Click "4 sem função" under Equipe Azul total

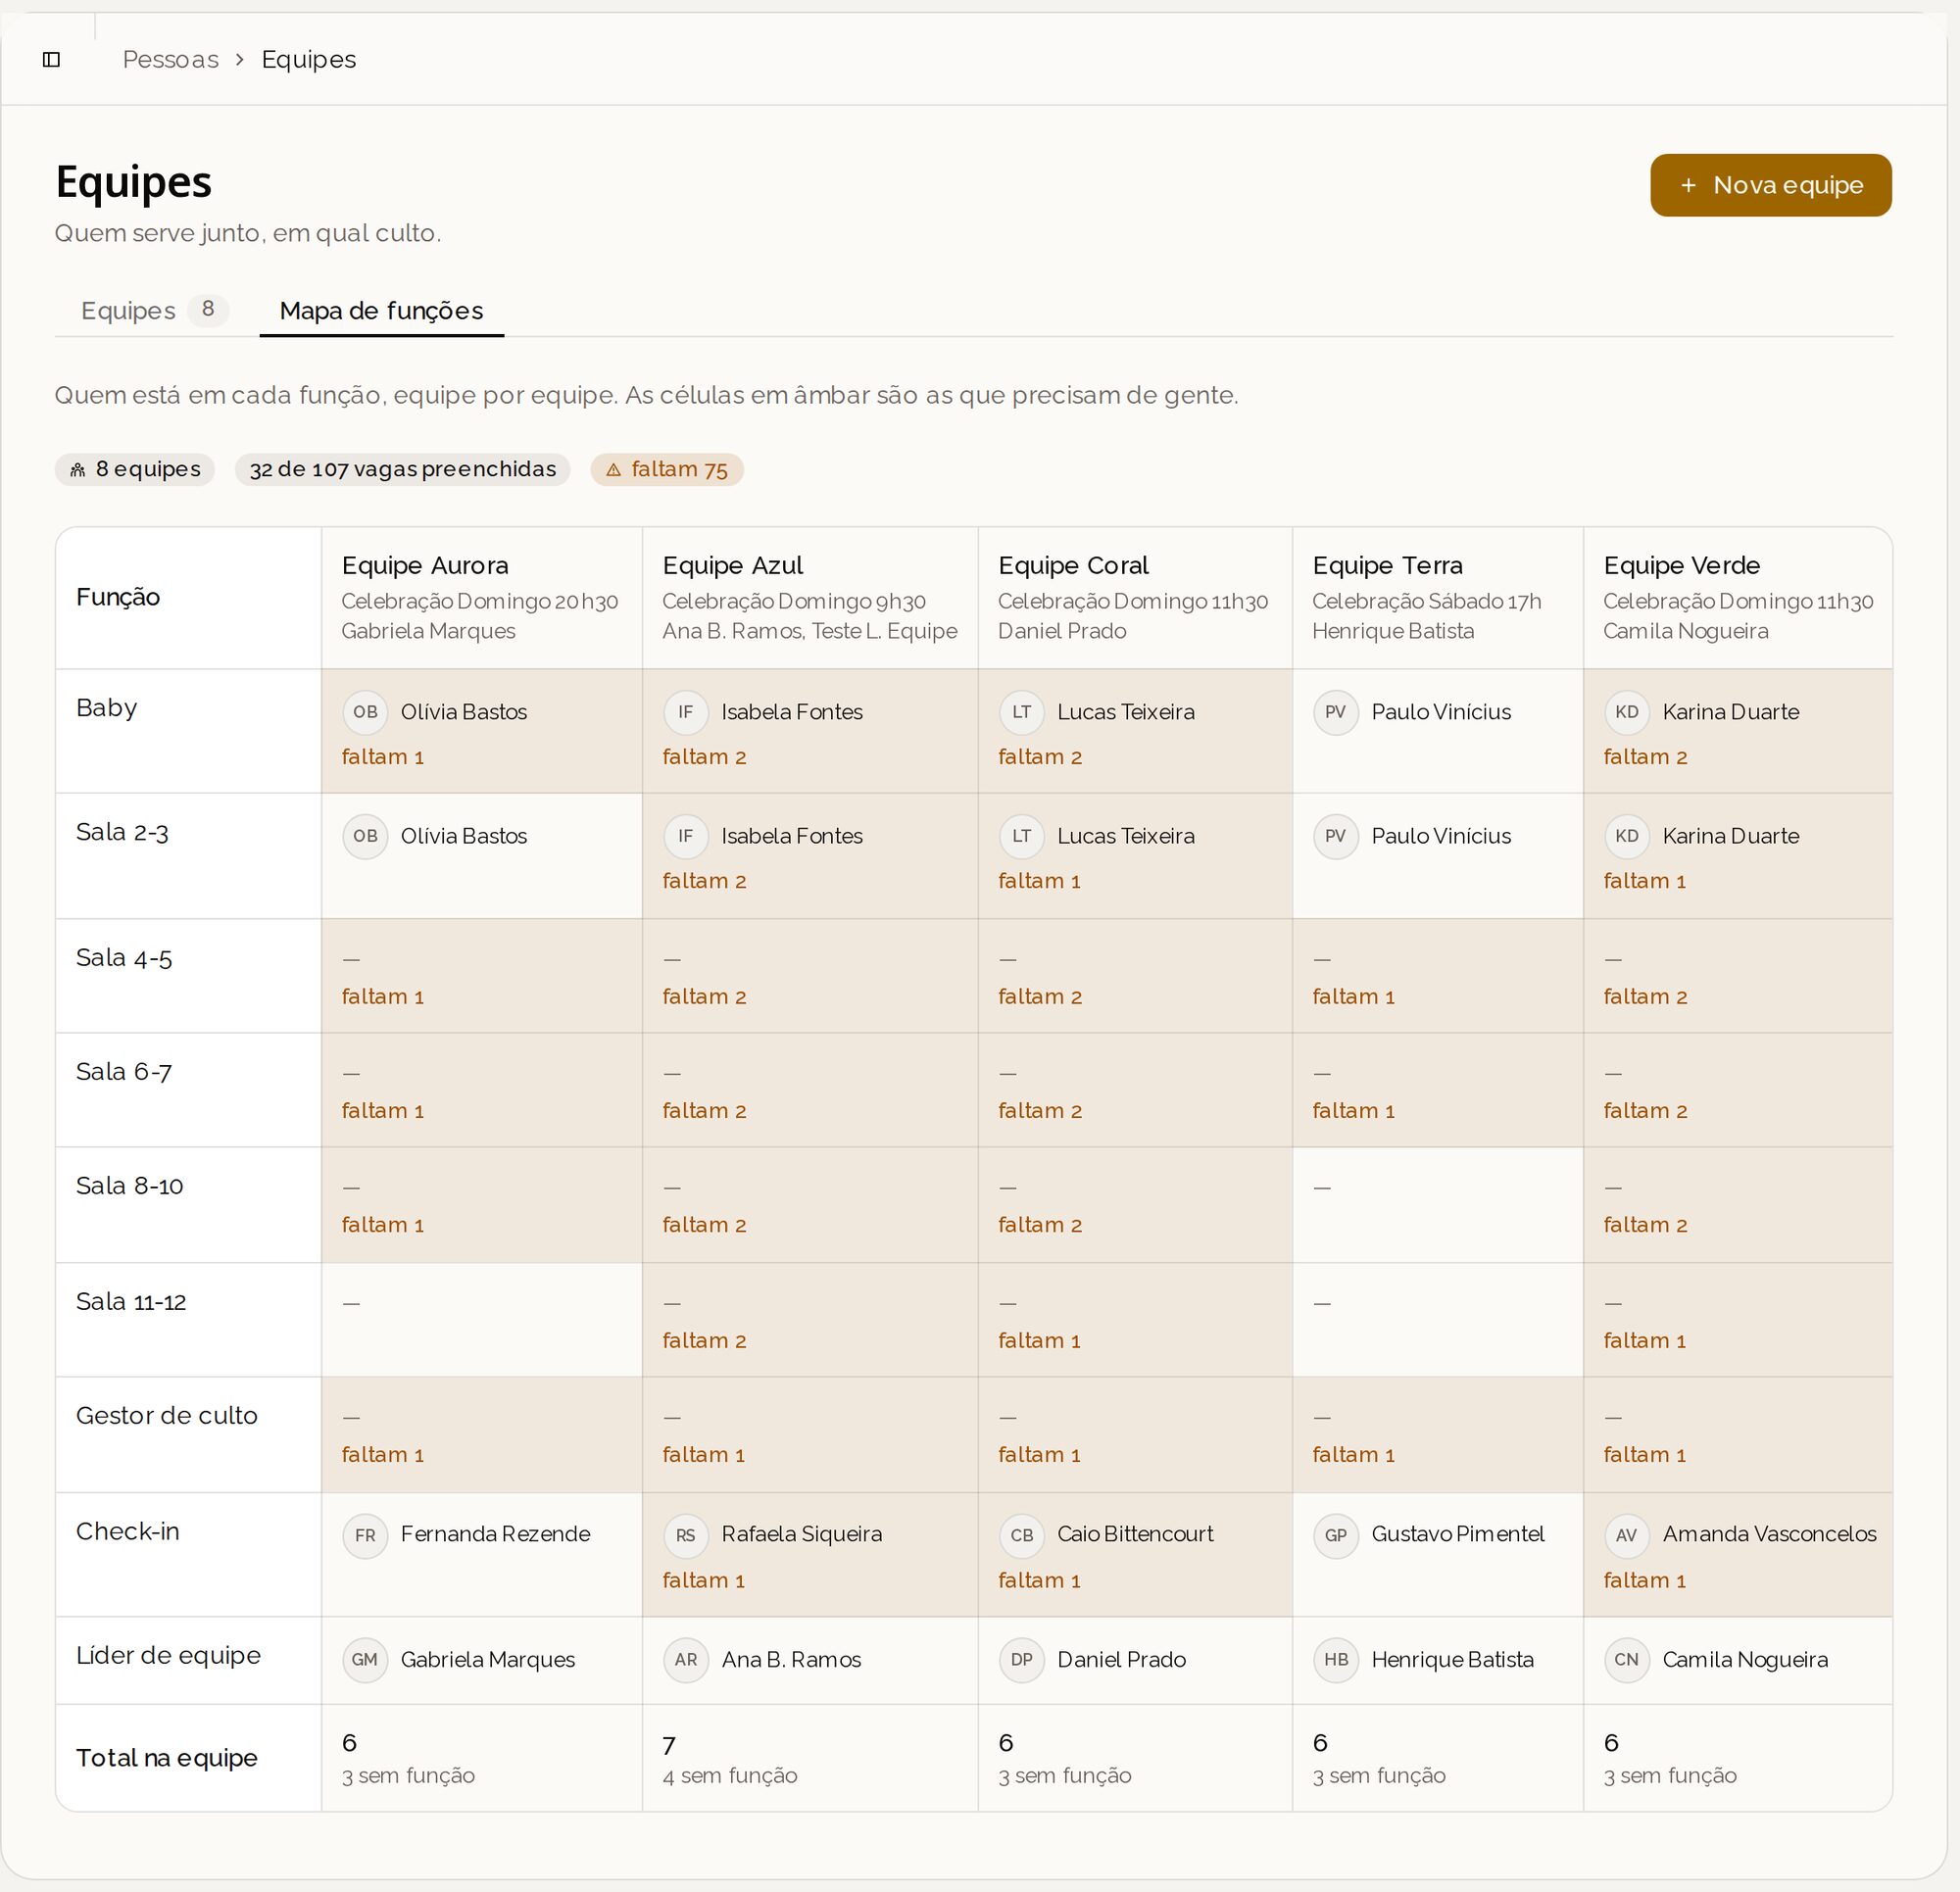[730, 1776]
